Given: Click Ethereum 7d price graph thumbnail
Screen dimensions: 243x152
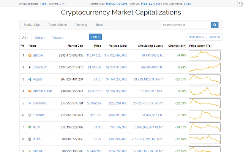Looking at the screenshot, I should (x=205, y=67).
